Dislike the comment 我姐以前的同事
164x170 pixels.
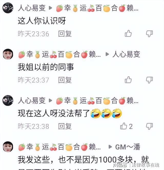pyautogui.click(x=149, y=80)
